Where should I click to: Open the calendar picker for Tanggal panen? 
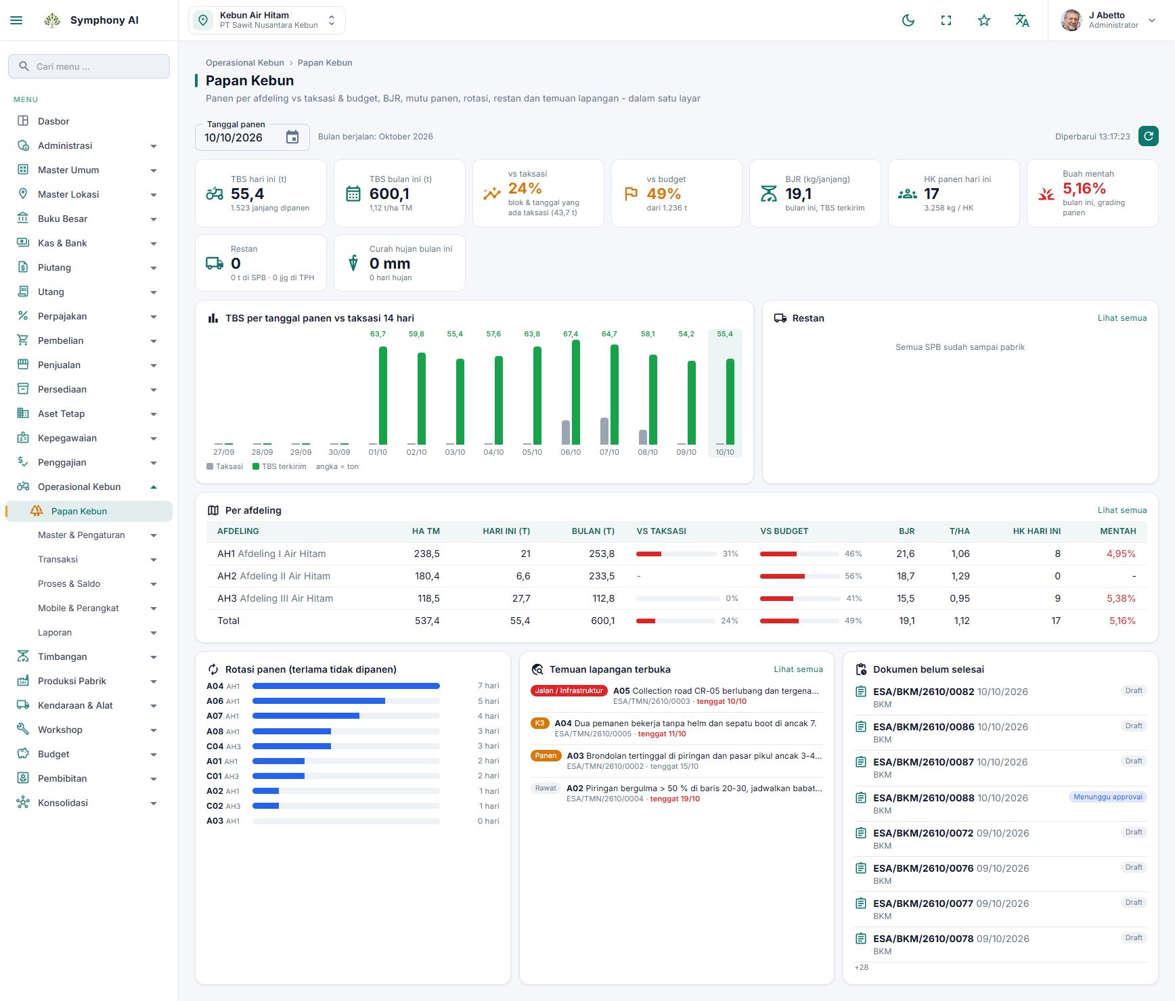[292, 137]
